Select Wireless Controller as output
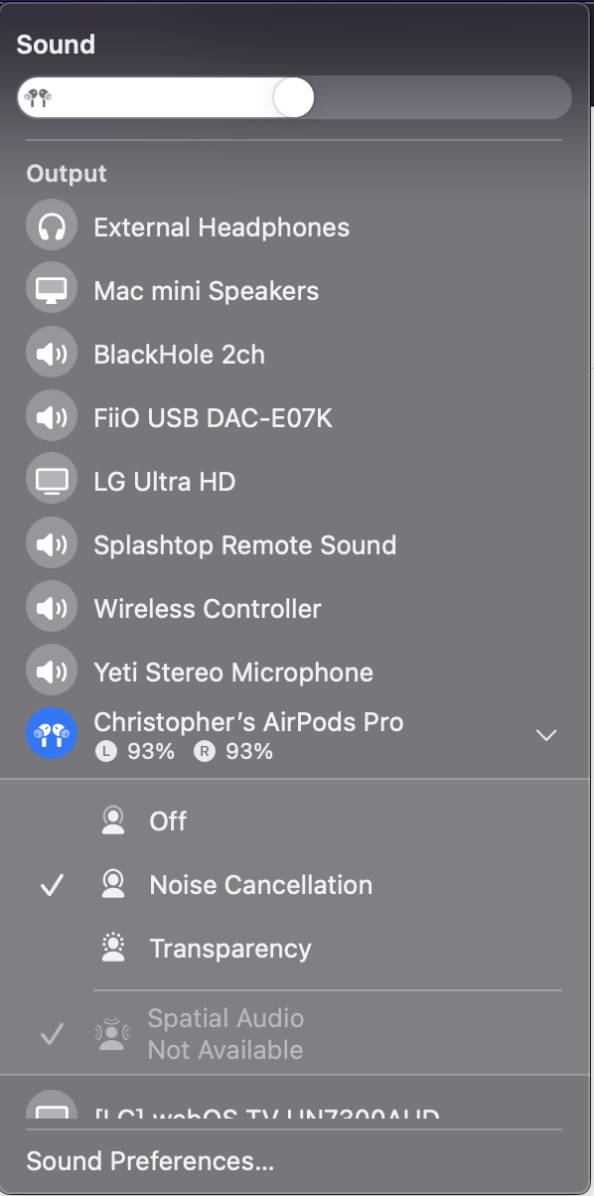594x1196 pixels. click(x=296, y=609)
